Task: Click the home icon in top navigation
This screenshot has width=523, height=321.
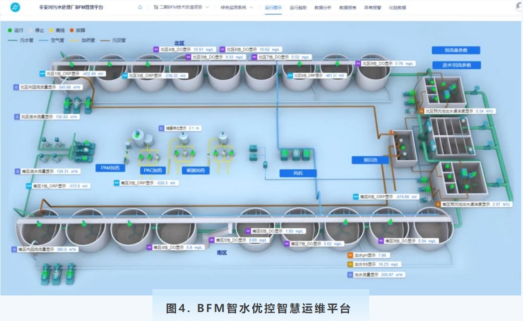Action: [140, 8]
